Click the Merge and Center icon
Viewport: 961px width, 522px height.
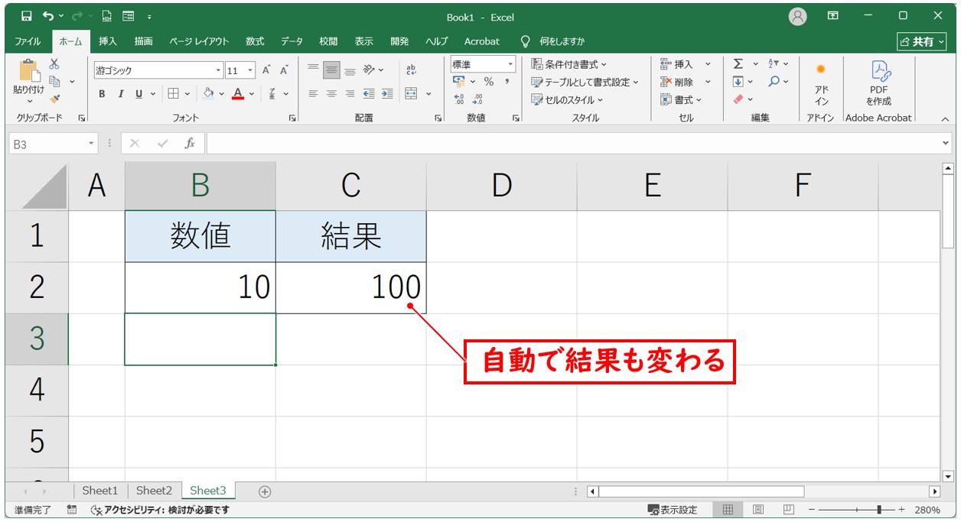[412, 94]
